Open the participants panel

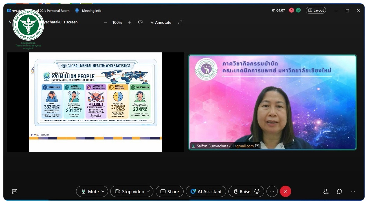(x=326, y=191)
